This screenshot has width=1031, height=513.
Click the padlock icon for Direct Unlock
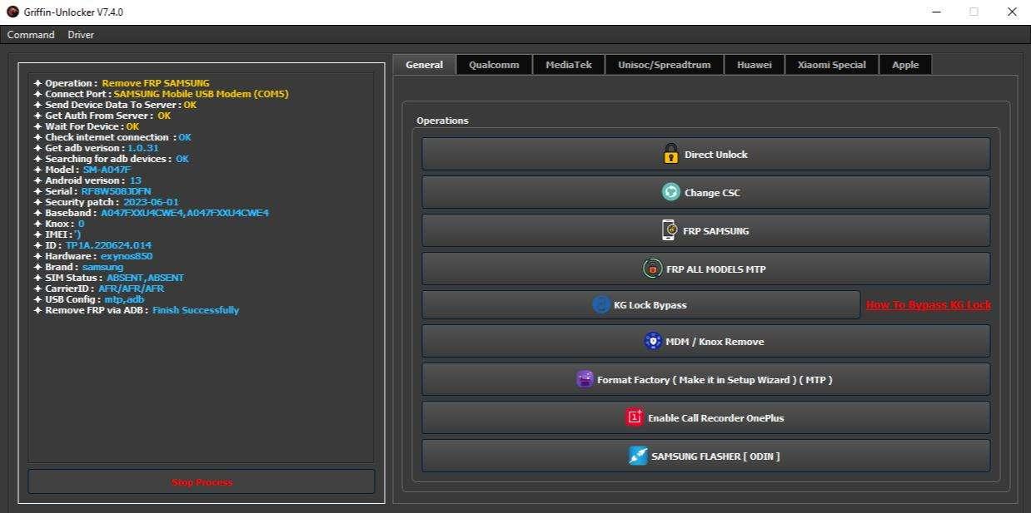click(x=670, y=154)
